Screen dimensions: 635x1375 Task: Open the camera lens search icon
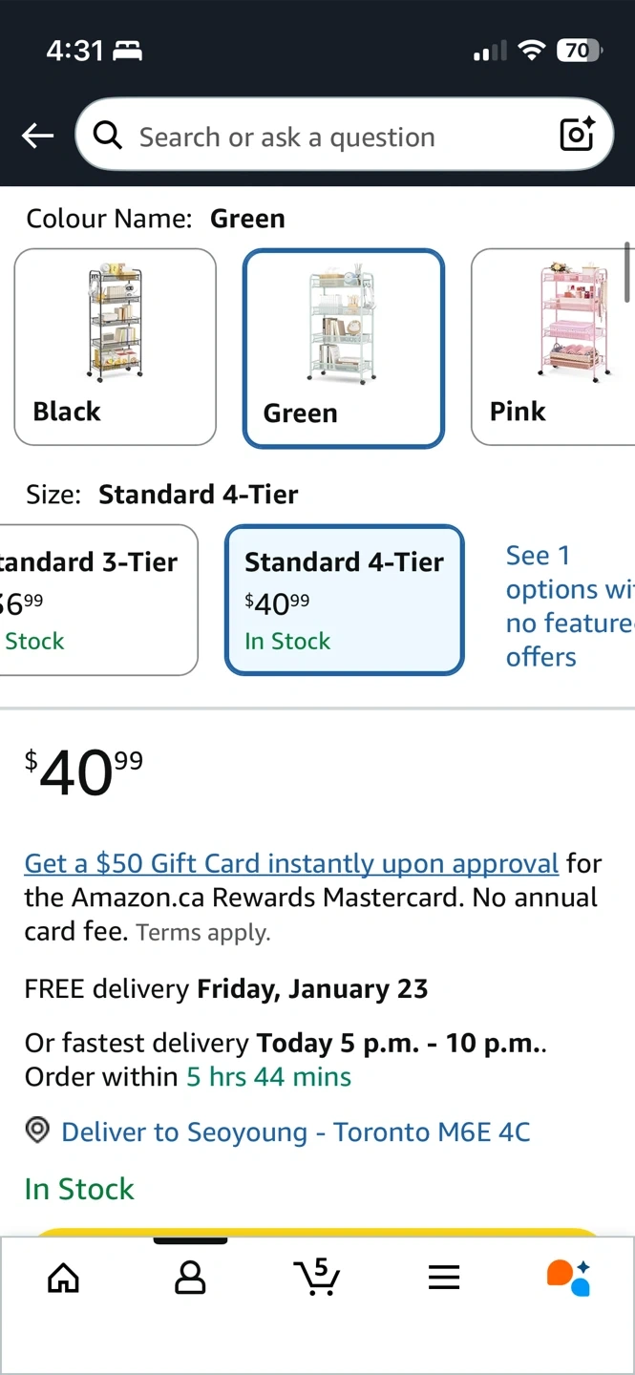pos(577,136)
